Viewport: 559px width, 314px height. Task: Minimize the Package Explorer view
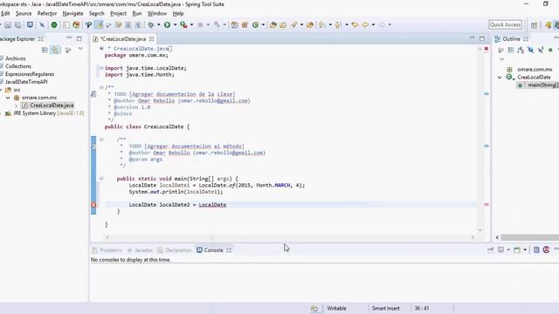[x=69, y=38]
